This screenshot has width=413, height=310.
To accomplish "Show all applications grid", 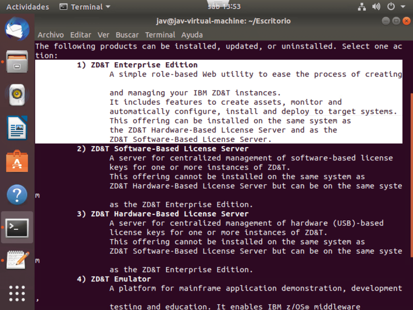I will pyautogui.click(x=17, y=293).
